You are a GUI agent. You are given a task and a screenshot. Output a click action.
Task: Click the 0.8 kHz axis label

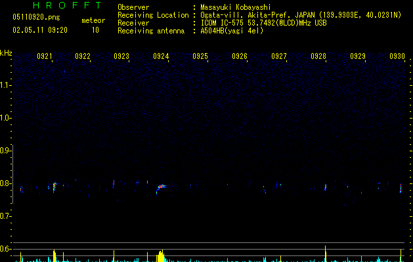point(5,183)
